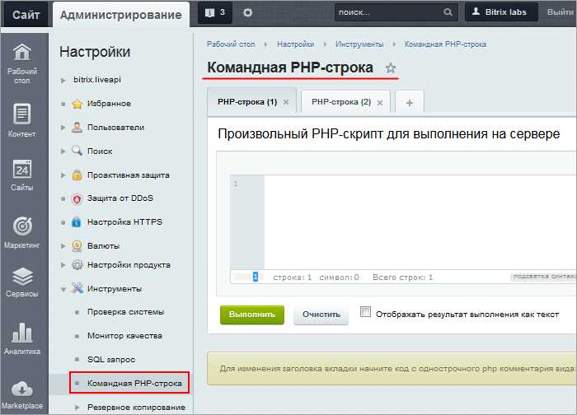Open Командная PHP-строка menu item
577x415 pixels.
click(134, 384)
